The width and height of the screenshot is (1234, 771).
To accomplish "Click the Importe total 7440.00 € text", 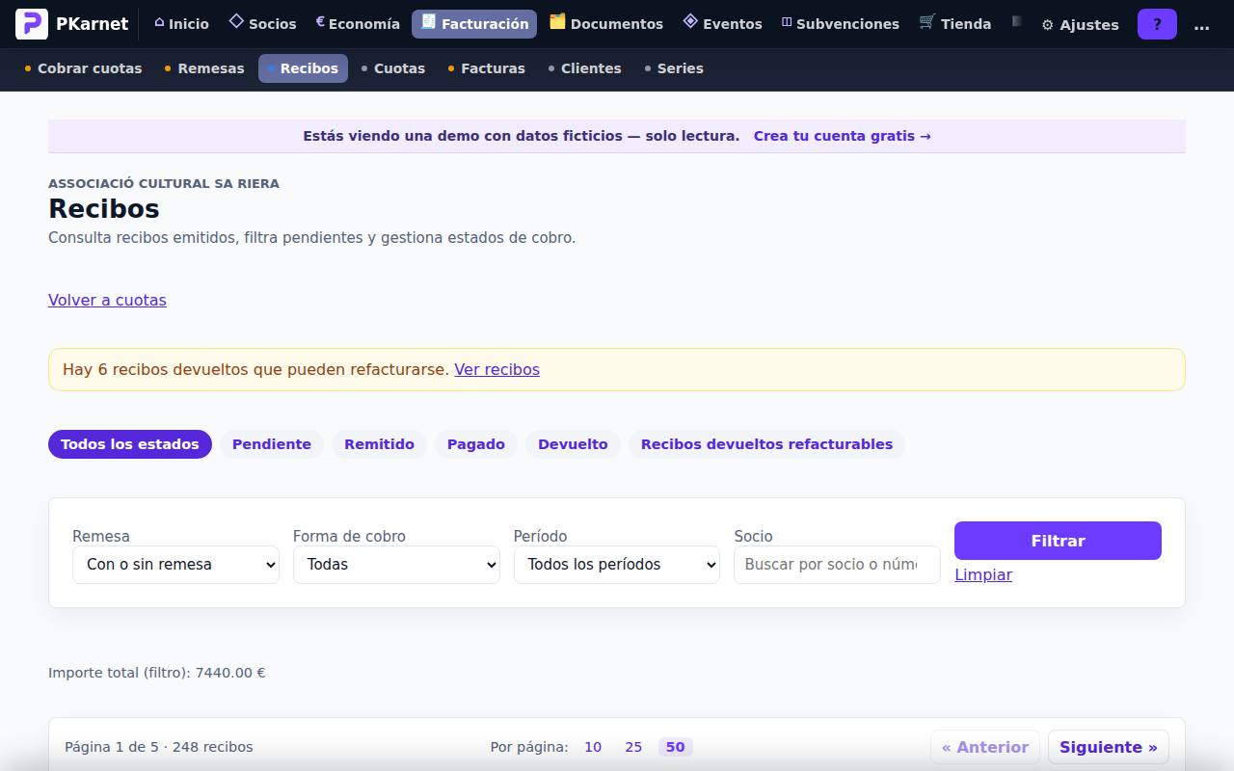I will click(x=157, y=673).
